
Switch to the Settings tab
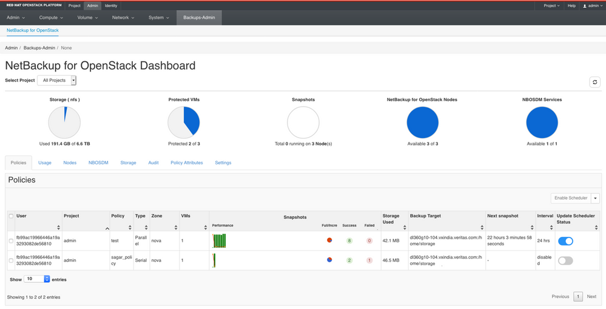tap(223, 162)
